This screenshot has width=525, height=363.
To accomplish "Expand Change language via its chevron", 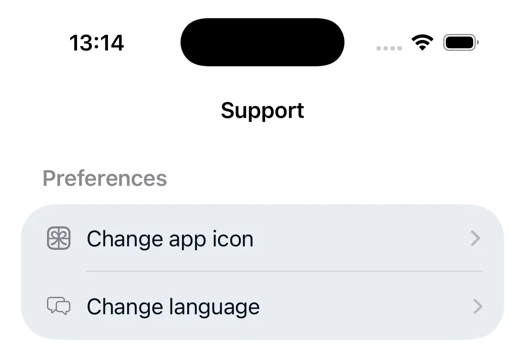I will (478, 306).
